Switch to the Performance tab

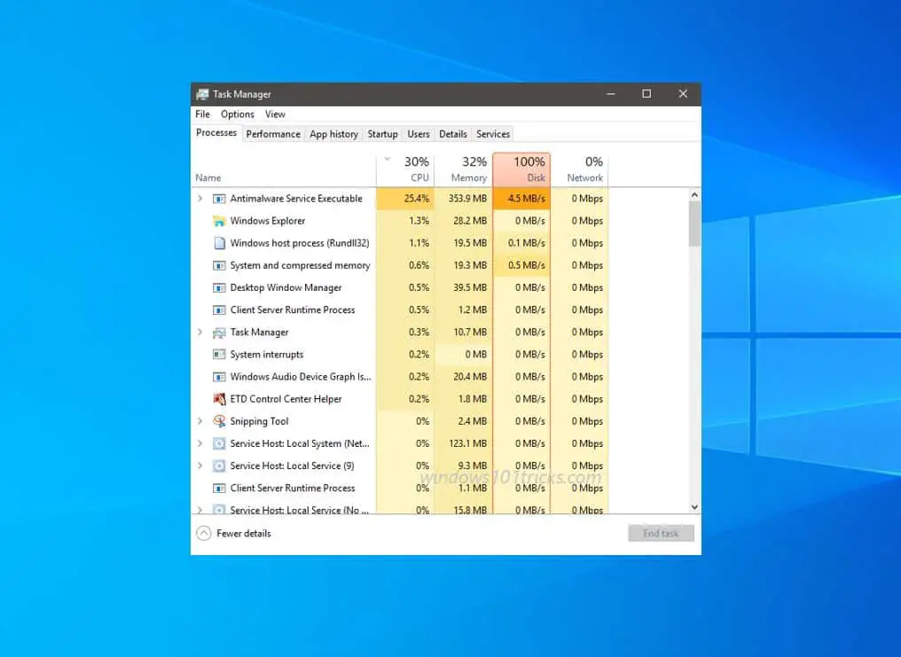point(273,134)
